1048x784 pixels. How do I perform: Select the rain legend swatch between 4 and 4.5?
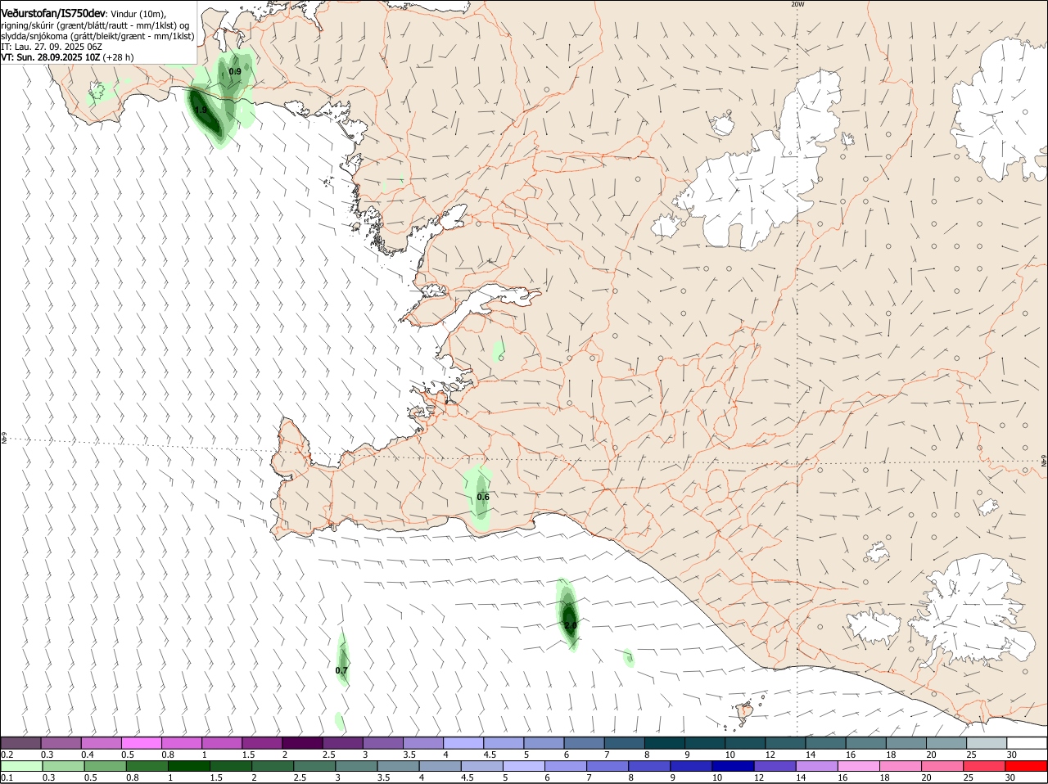[x=440, y=766]
